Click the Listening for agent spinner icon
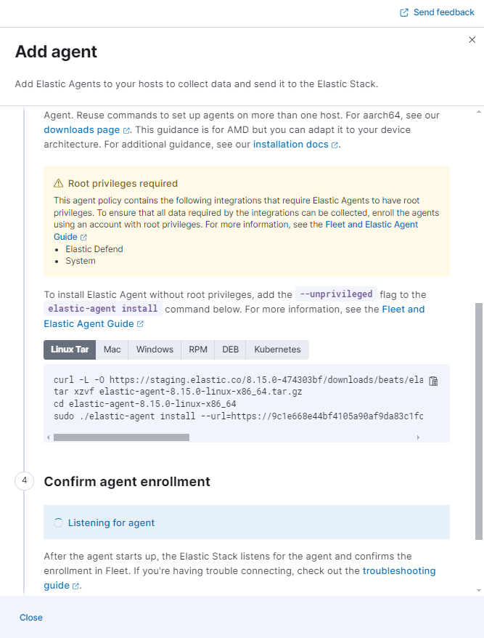This screenshot has height=638, width=484. [x=57, y=522]
